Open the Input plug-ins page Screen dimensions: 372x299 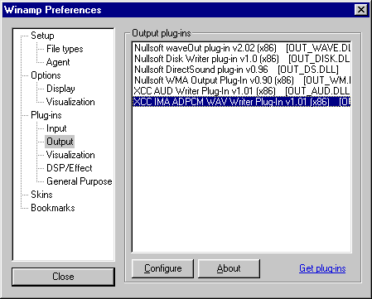56,128
